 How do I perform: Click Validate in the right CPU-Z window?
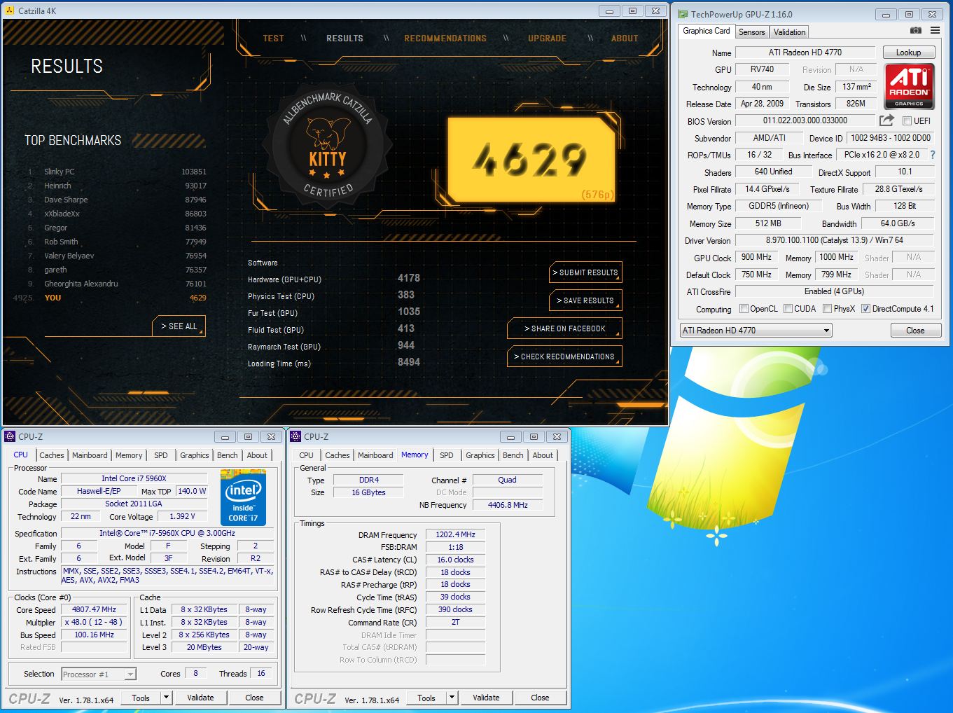click(x=486, y=698)
